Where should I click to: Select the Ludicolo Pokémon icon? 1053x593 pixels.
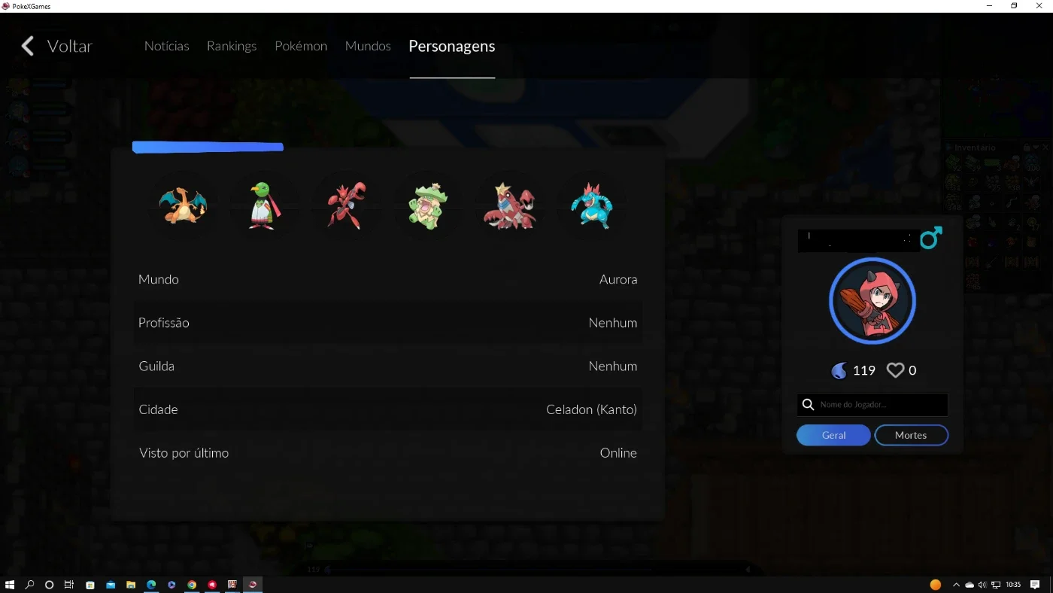pyautogui.click(x=428, y=205)
